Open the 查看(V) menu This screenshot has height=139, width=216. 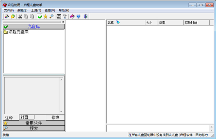50,10
